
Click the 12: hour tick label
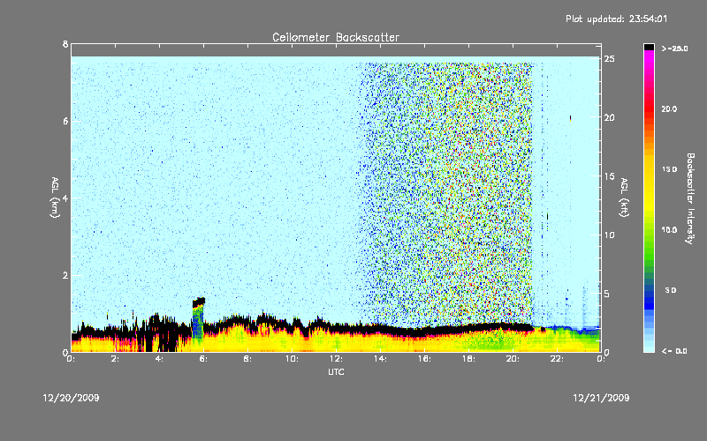(x=336, y=359)
